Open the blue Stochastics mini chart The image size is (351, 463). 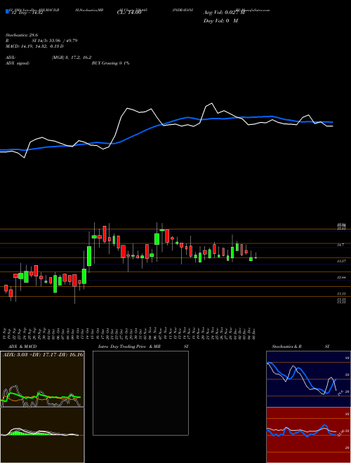(308, 379)
